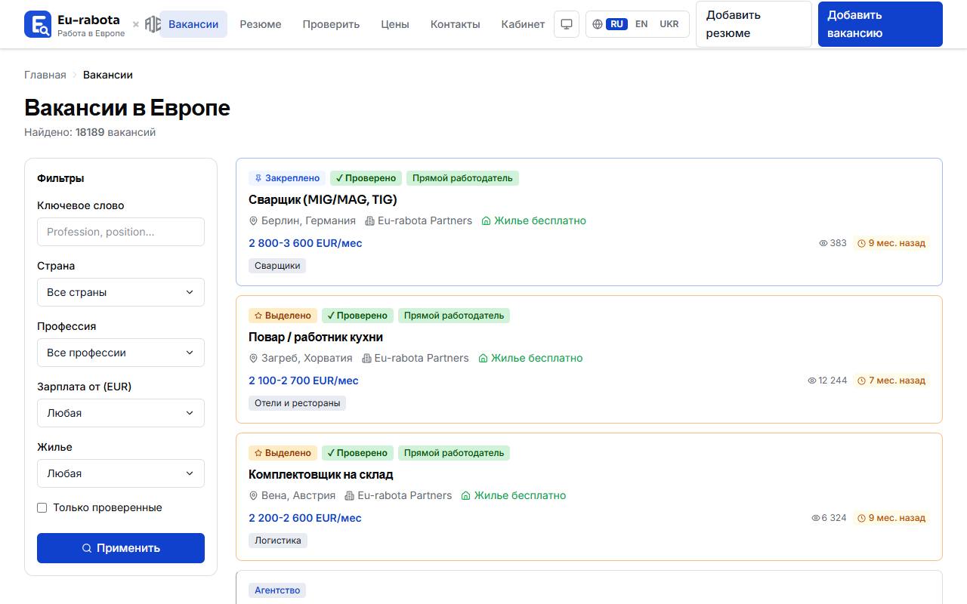The image size is (967, 604).
Task: Toggle the monitor theme switcher icon
Action: pos(567,24)
